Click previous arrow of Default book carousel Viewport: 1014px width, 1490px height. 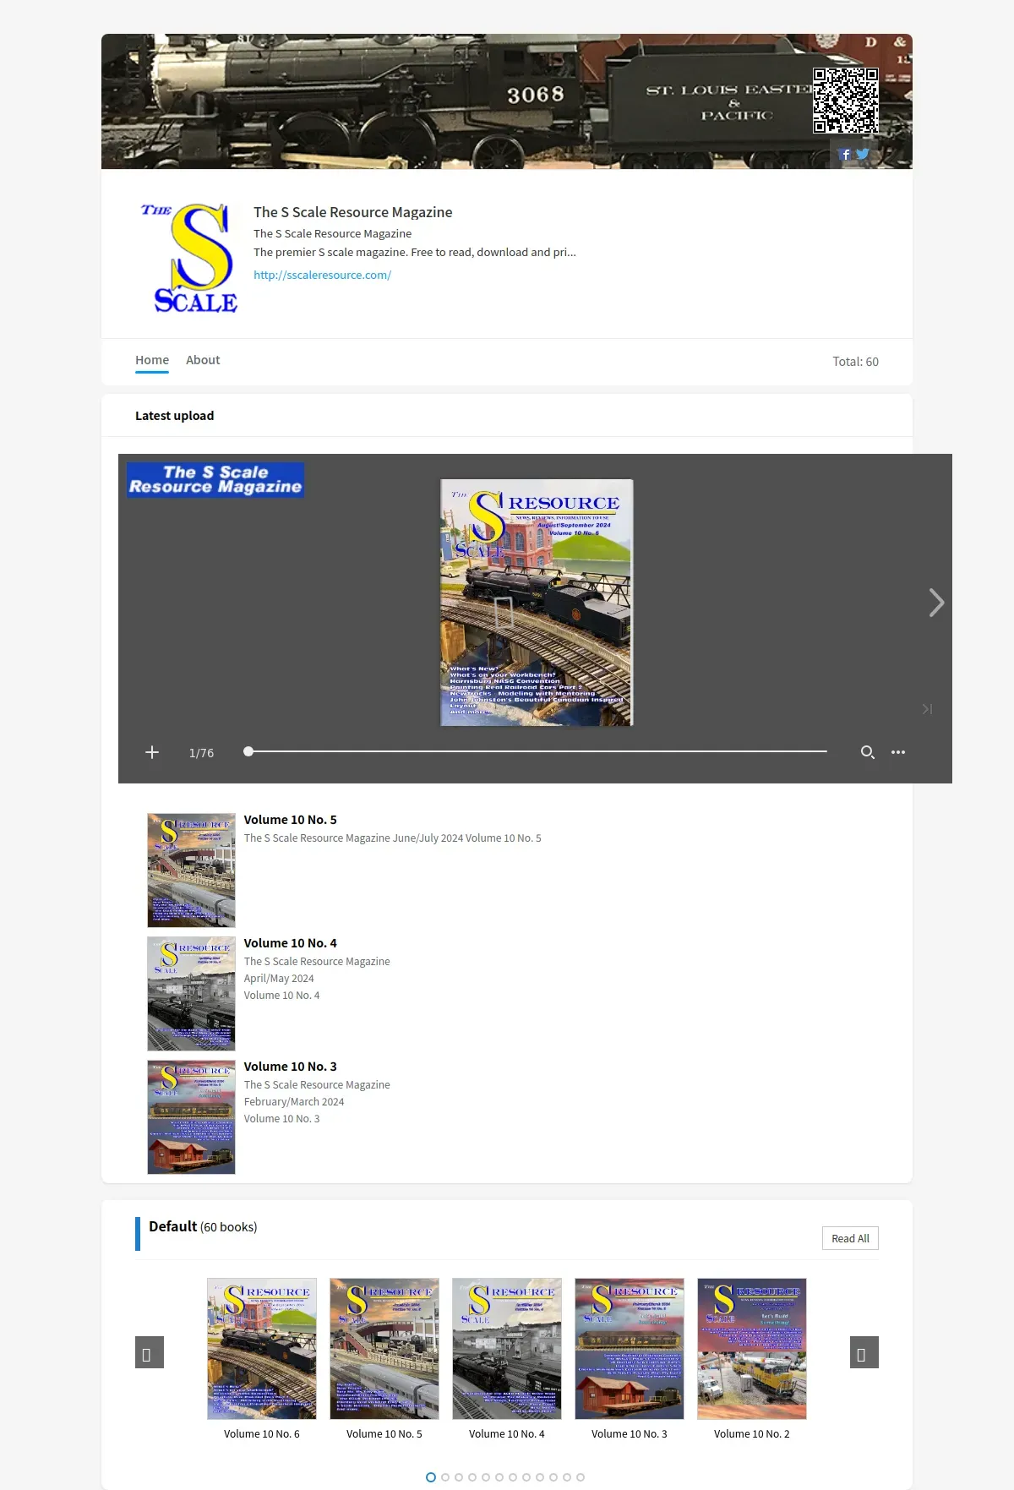point(150,1352)
